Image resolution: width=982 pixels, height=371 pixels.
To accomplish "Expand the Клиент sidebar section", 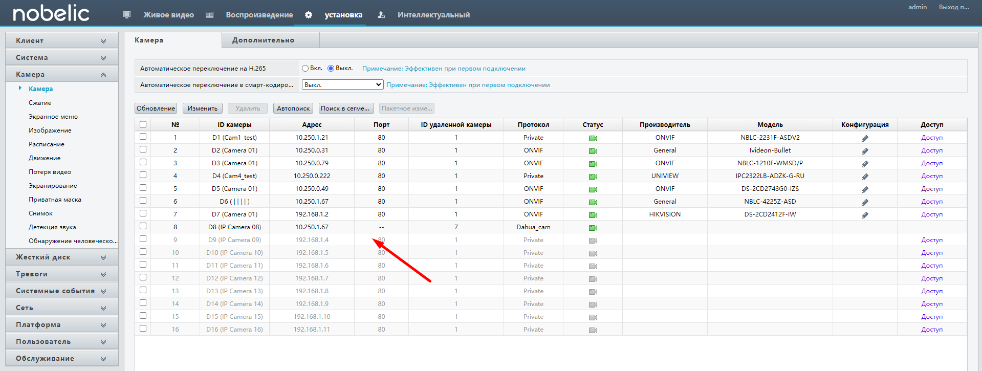I will coord(62,40).
